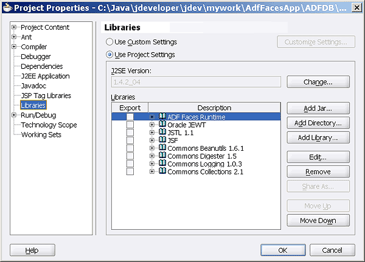Screen dimensions: 365x262
Task: Click the Commons Beanutils 1.6.1 library icon
Action: pos(162,148)
